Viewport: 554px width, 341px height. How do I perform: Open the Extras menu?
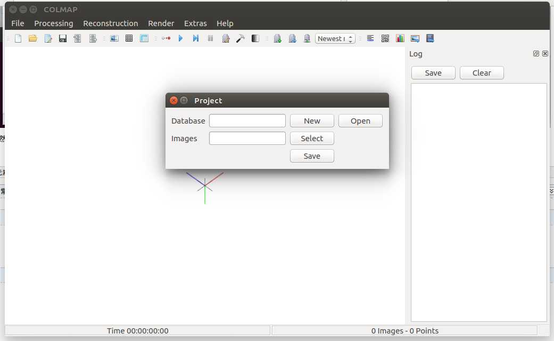(195, 23)
